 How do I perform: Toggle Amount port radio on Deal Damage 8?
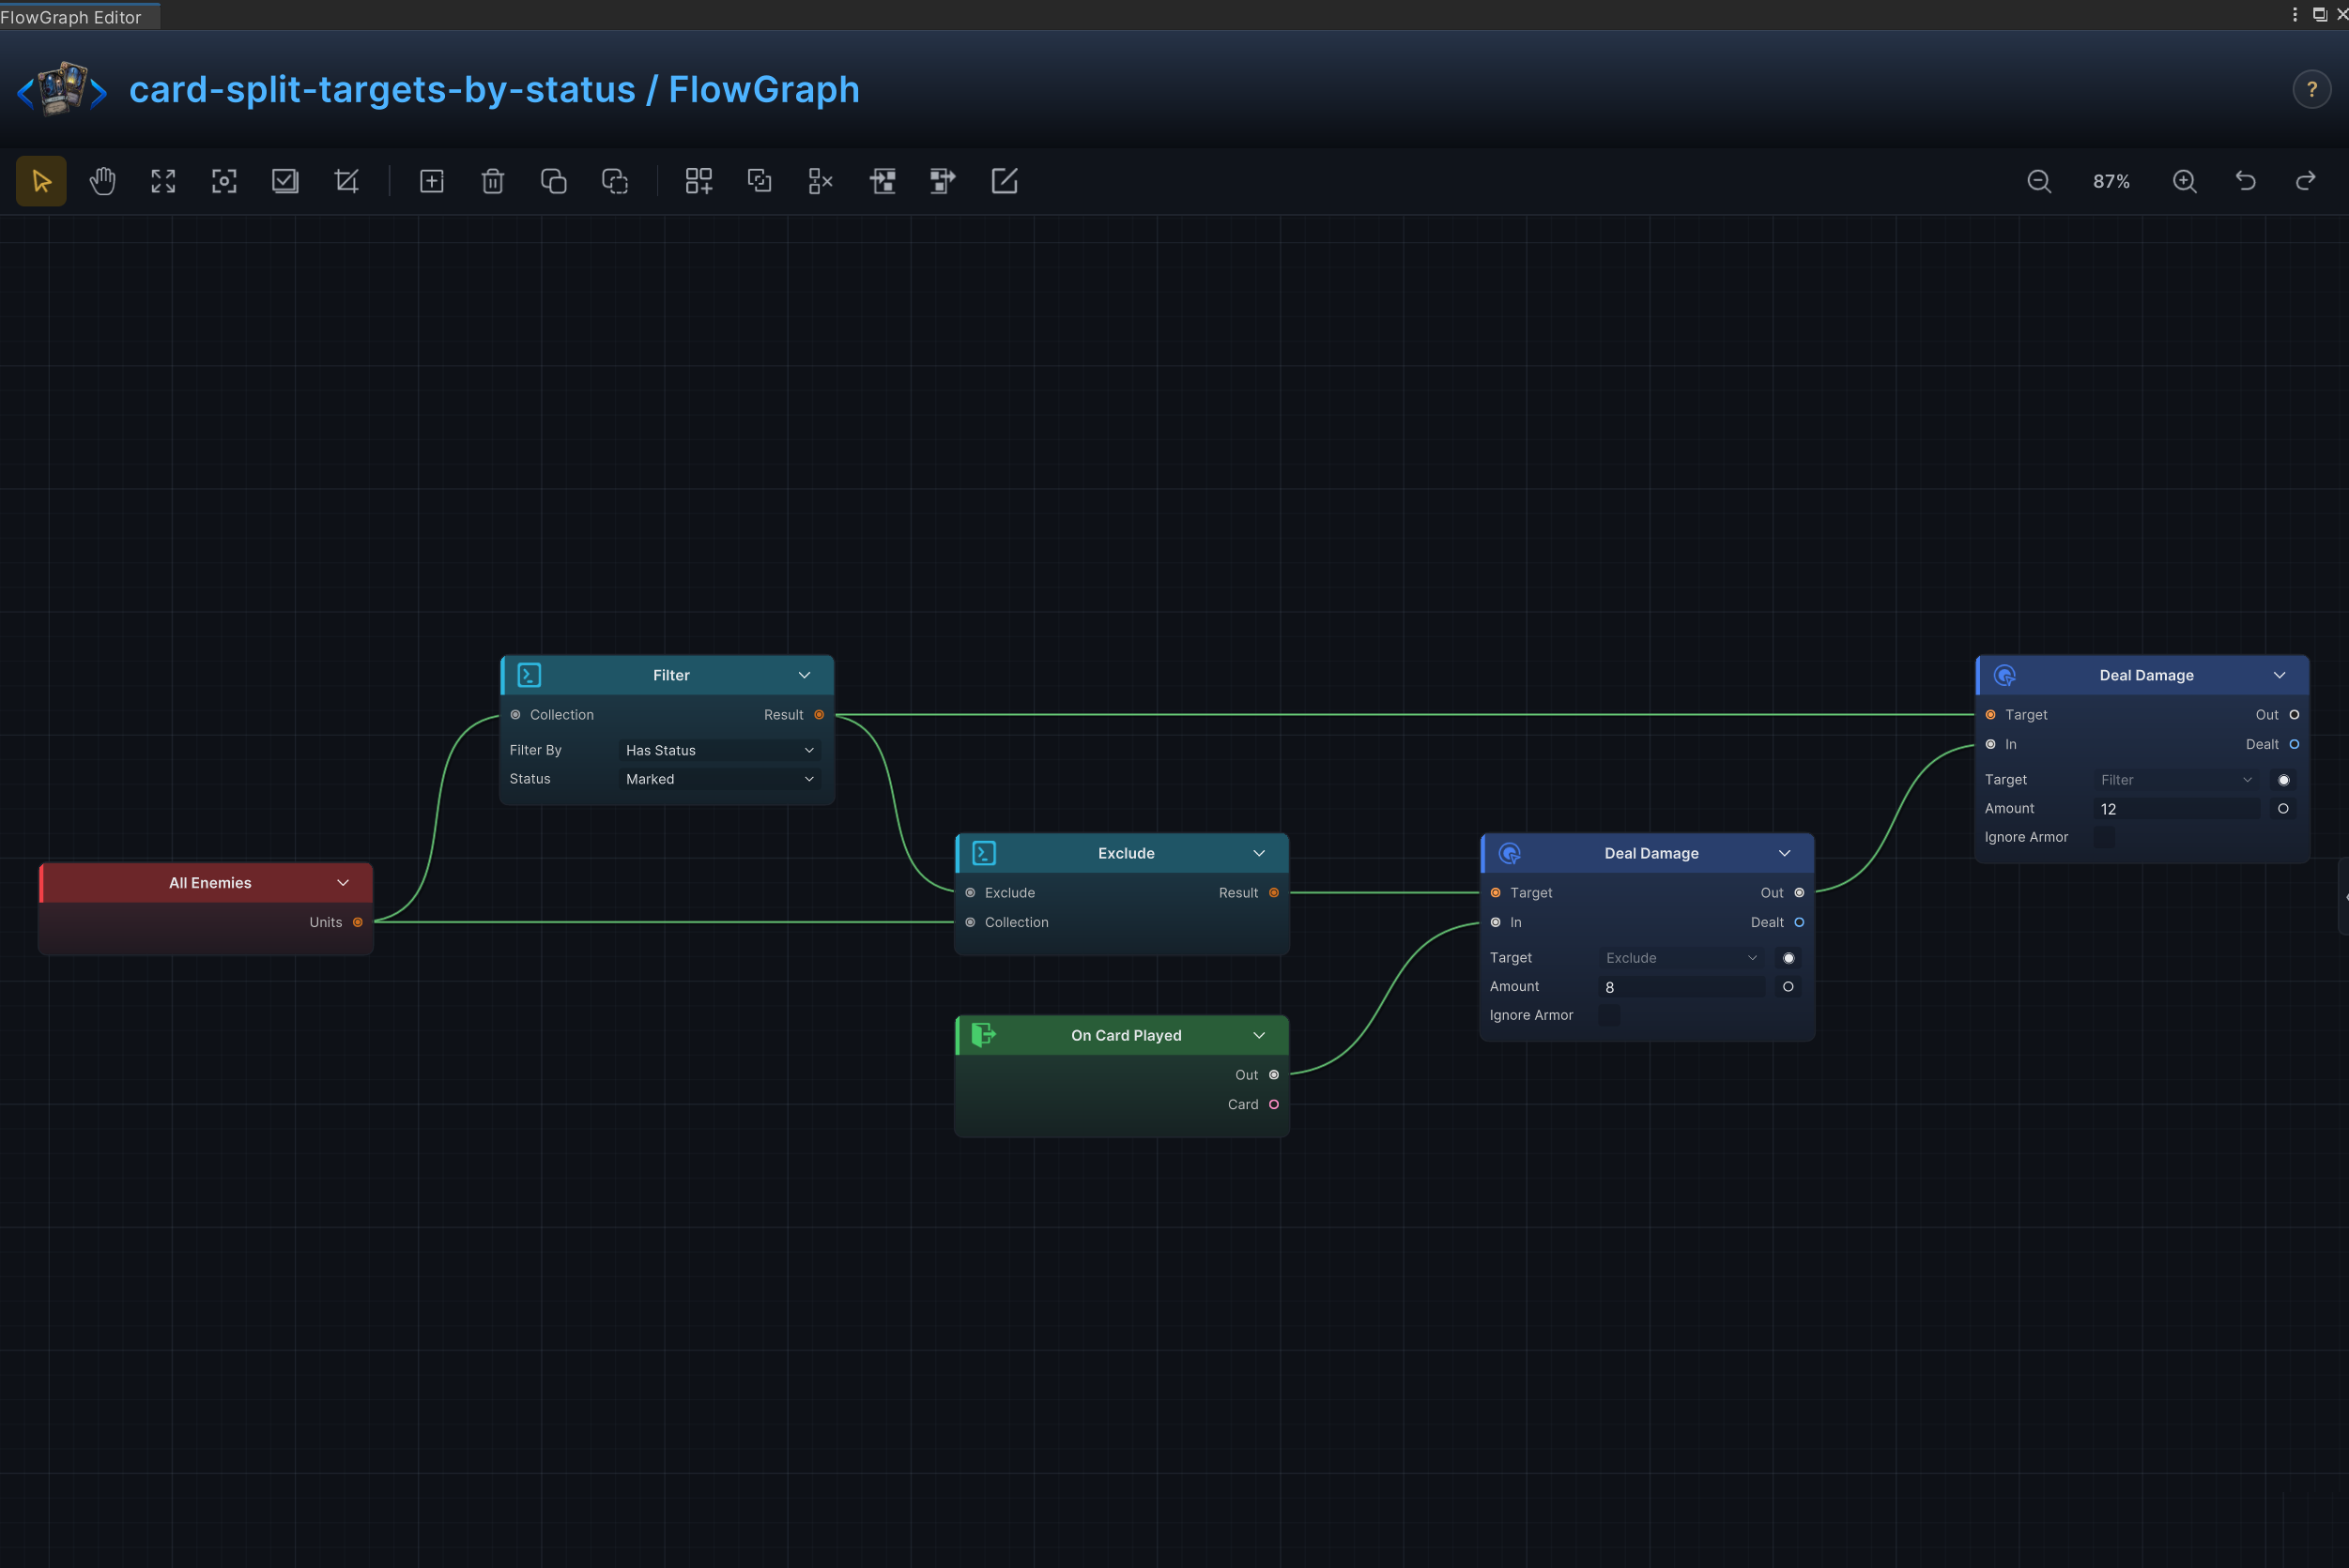[1788, 987]
